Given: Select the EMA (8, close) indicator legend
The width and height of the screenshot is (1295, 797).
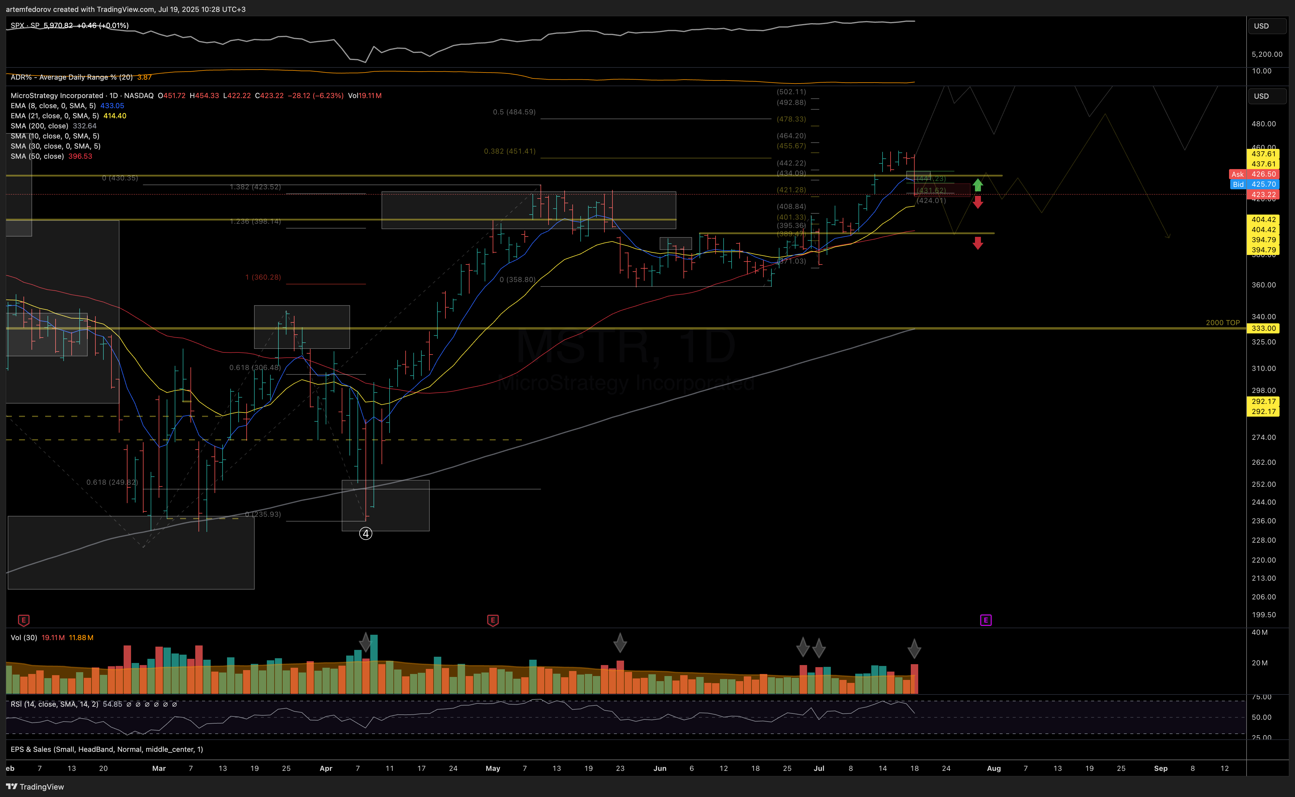Looking at the screenshot, I should click(53, 105).
